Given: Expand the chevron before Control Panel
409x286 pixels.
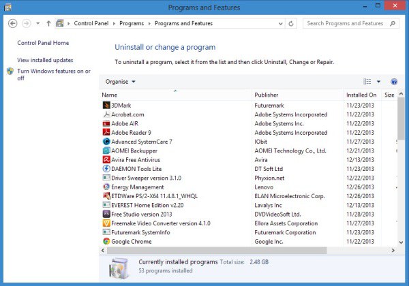Looking at the screenshot, I should [x=69, y=23].
